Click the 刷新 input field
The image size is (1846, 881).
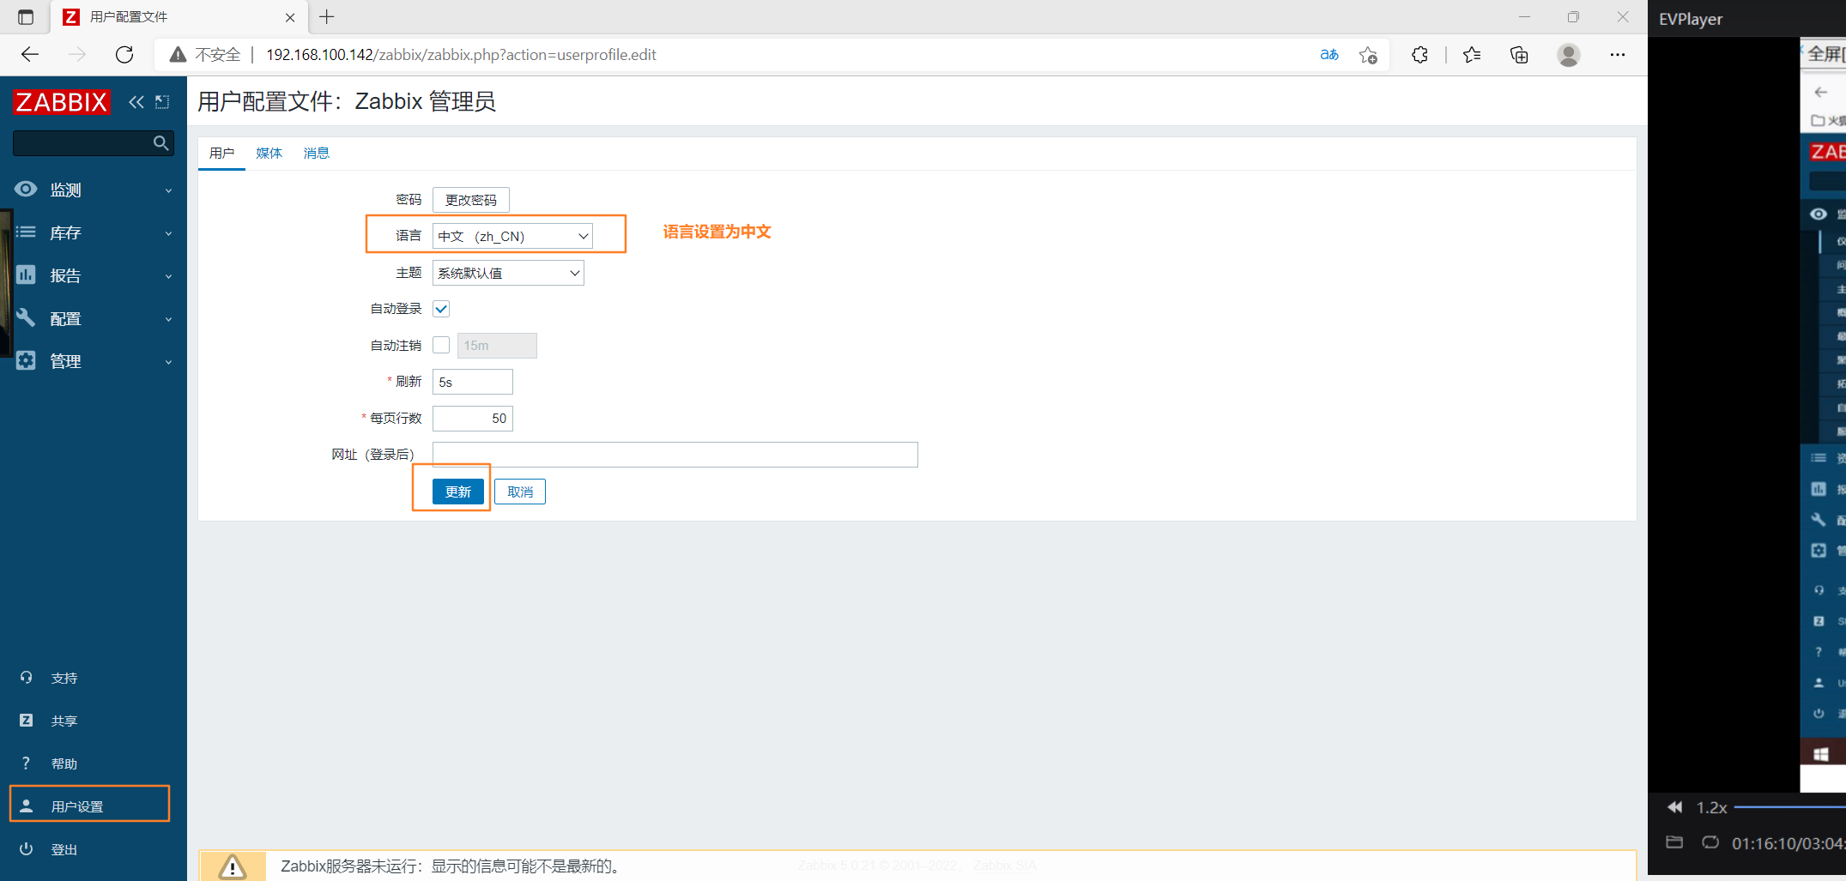pyautogui.click(x=473, y=382)
